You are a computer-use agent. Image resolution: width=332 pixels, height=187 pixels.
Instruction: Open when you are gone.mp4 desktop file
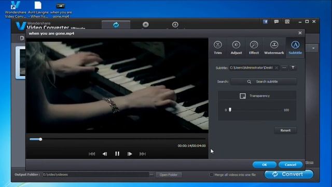click(x=61, y=10)
